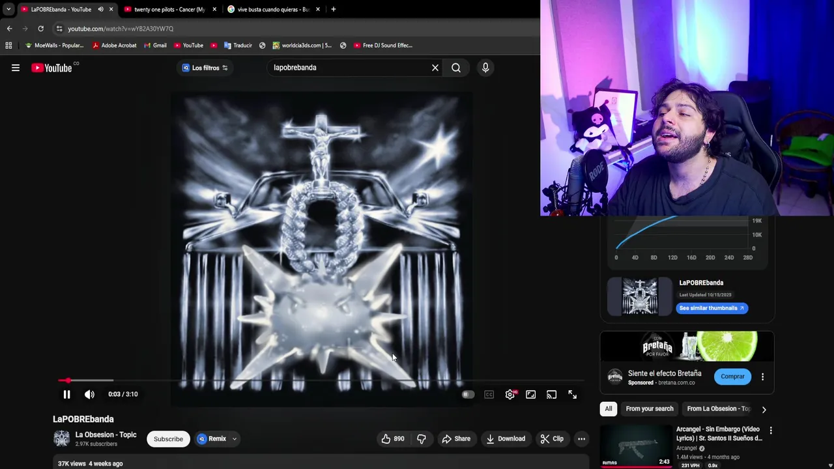834x469 pixels.
Task: Select the From La Obsesion - Topic chip
Action: pyautogui.click(x=719, y=409)
